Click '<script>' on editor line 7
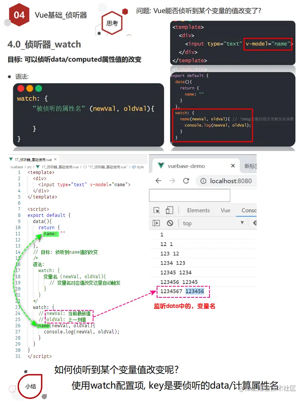This screenshot has width=306, height=402. click(38, 209)
